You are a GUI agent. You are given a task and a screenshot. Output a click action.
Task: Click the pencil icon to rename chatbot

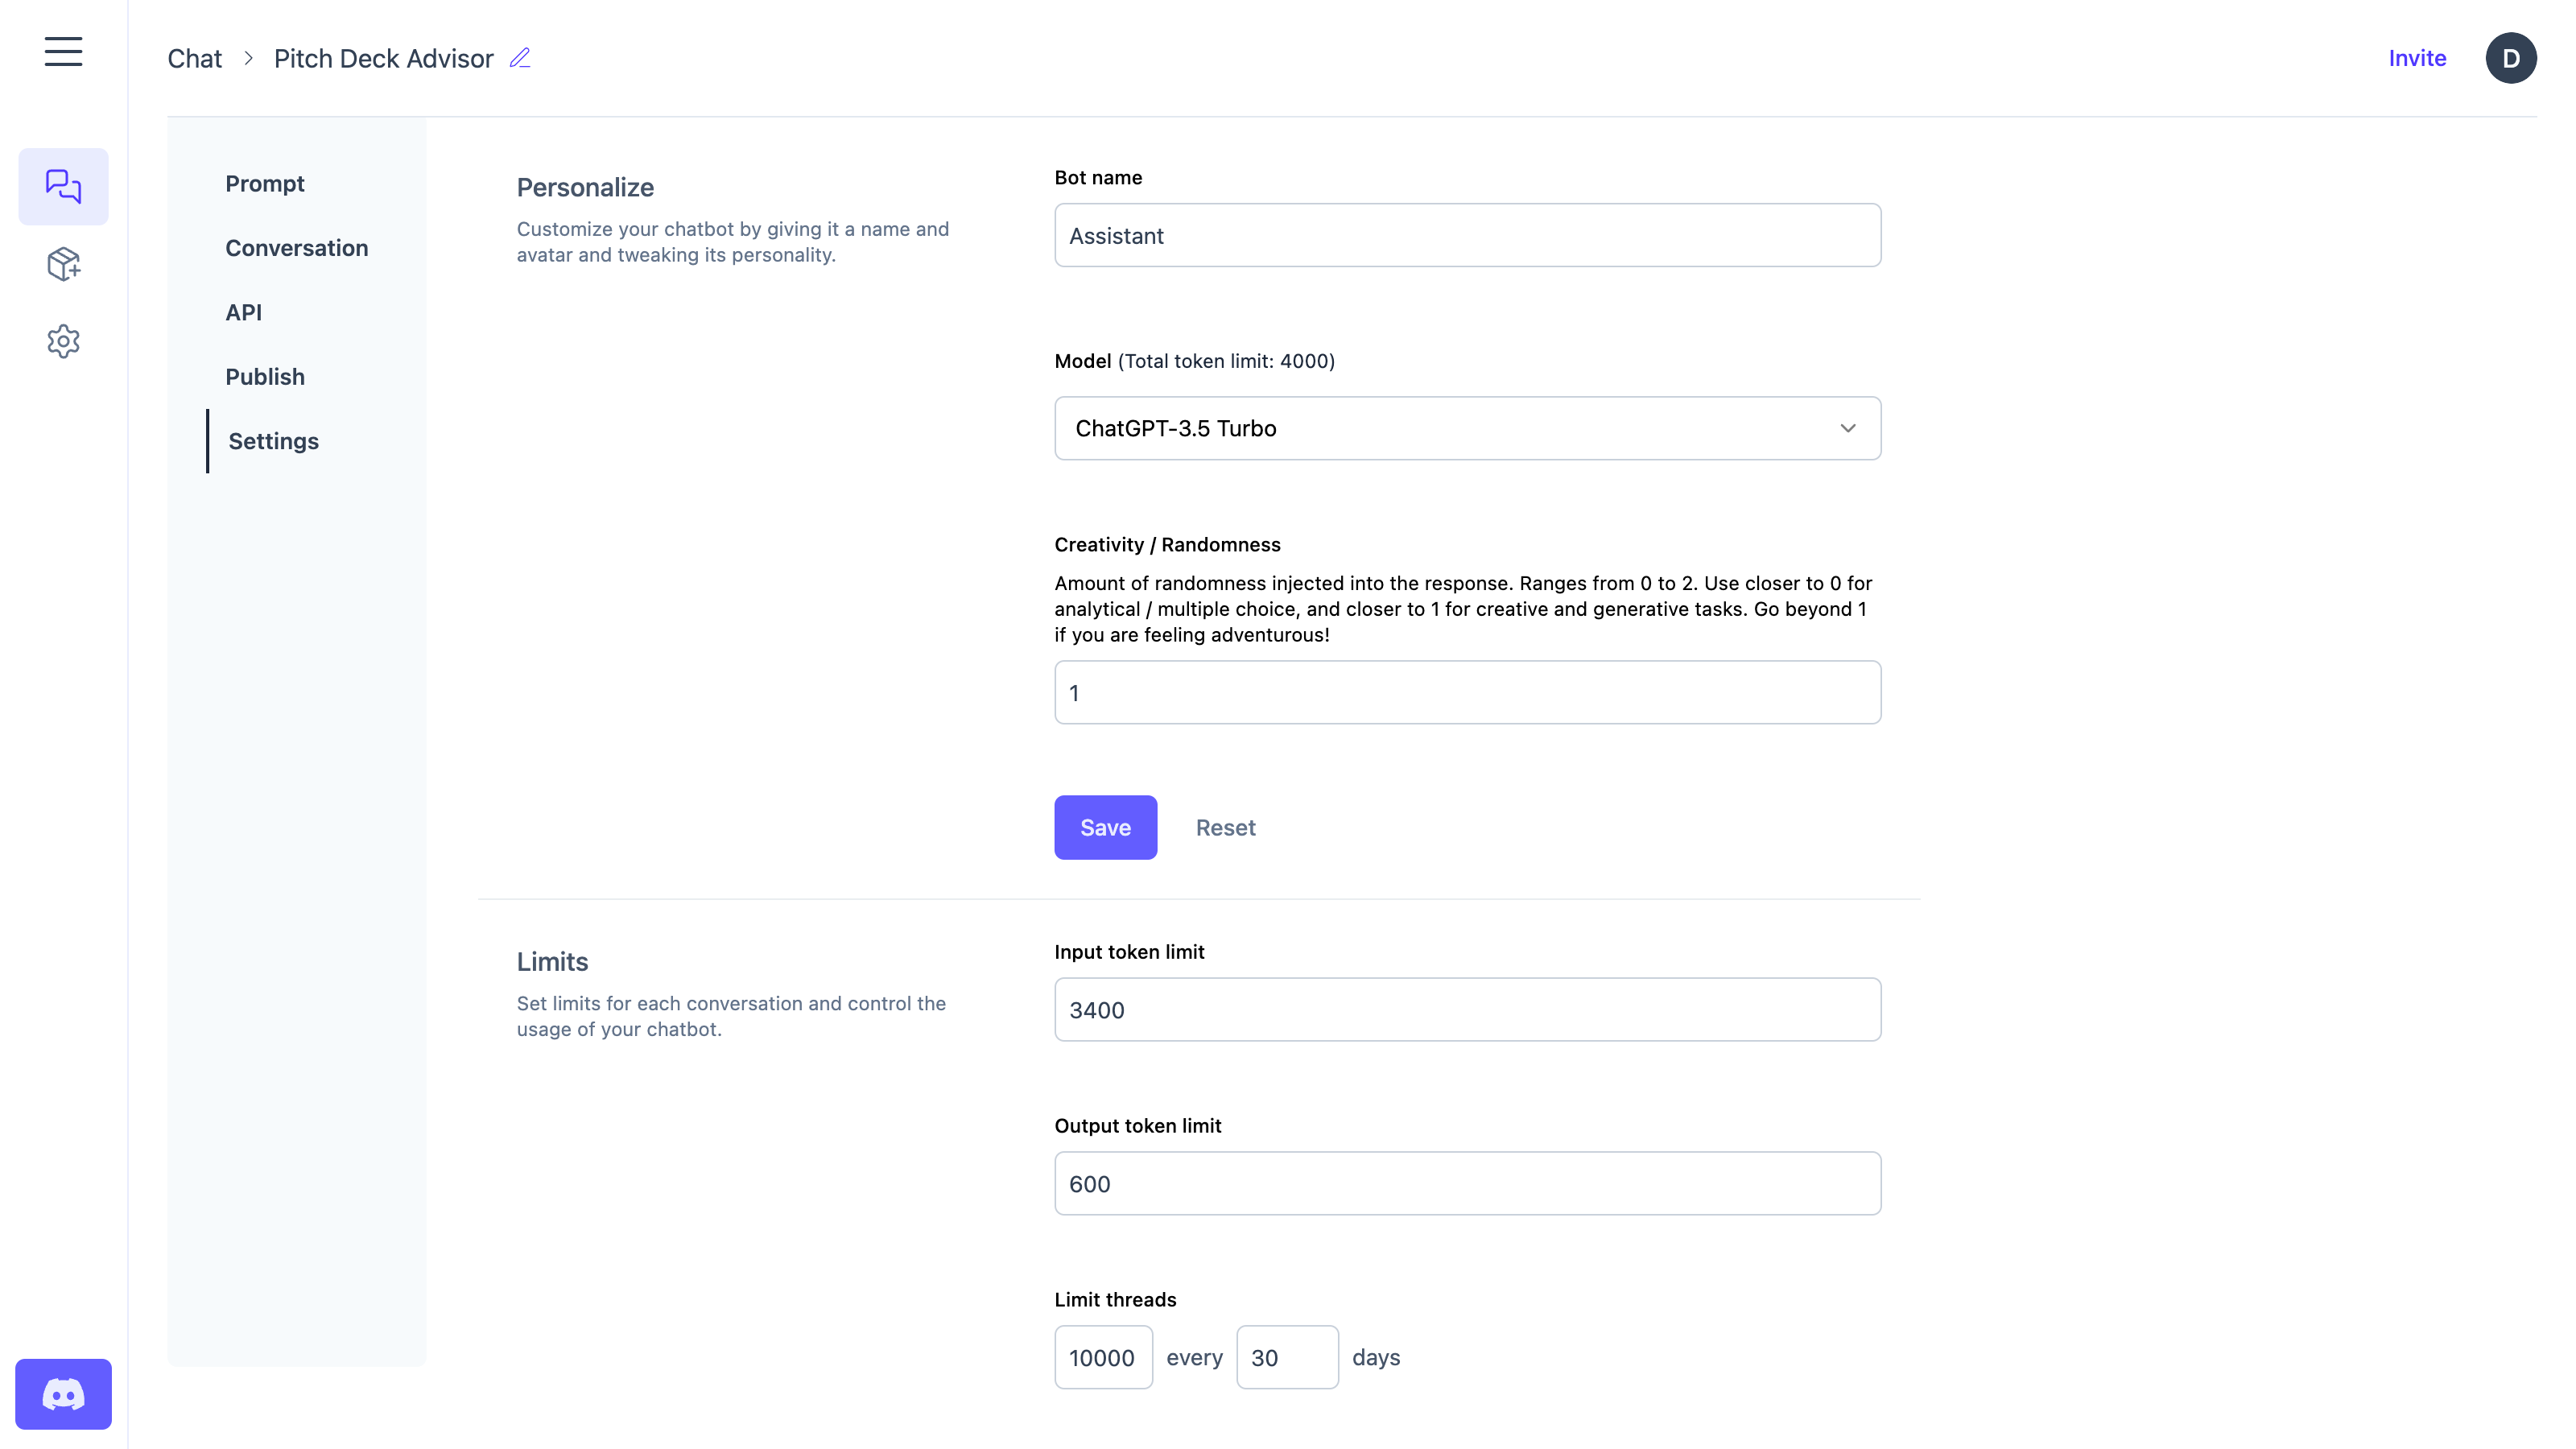tap(520, 58)
